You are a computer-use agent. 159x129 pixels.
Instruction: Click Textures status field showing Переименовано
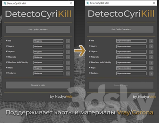(132, 73)
